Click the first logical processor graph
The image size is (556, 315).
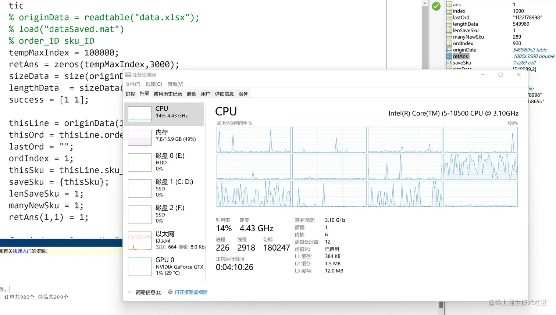click(x=254, y=140)
